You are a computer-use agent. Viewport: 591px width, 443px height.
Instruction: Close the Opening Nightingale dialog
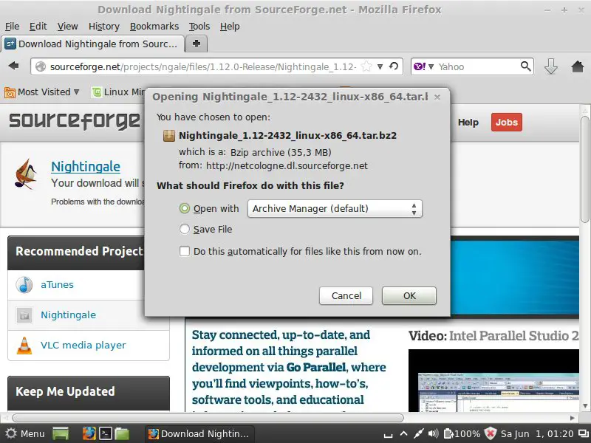(437, 97)
